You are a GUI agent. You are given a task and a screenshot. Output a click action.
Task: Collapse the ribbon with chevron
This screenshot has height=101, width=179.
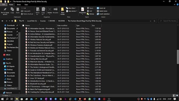(175, 4)
